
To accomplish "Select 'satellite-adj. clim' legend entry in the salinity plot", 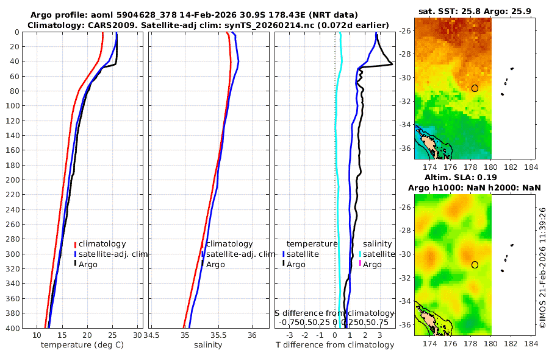I will tap(238, 254).
